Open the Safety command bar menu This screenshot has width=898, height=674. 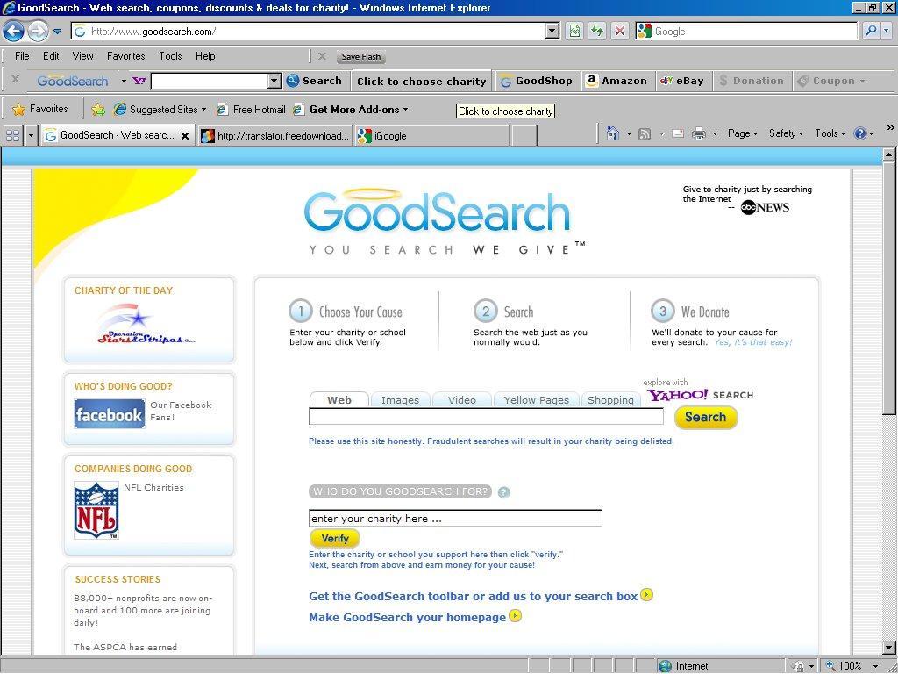786,133
